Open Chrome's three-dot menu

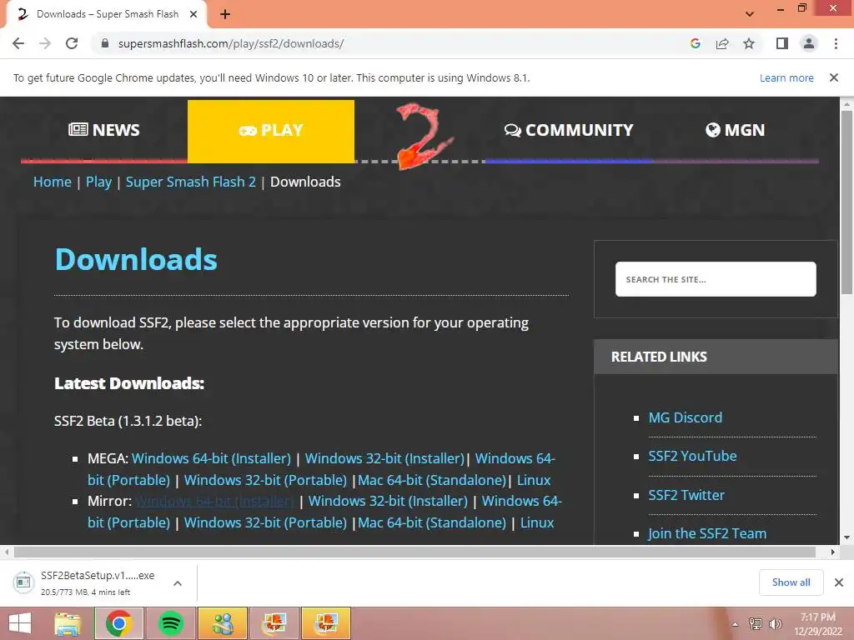click(x=836, y=43)
